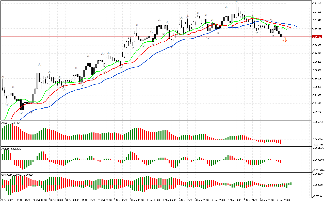Select the last black candle at the red price line
The height and width of the screenshot is (203, 325).
(x=281, y=36)
